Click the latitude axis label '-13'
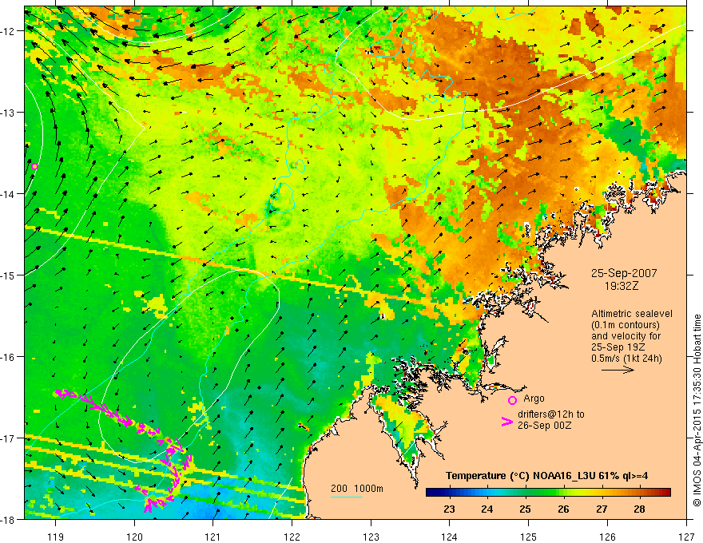This screenshot has height=543, width=703. click(8, 113)
